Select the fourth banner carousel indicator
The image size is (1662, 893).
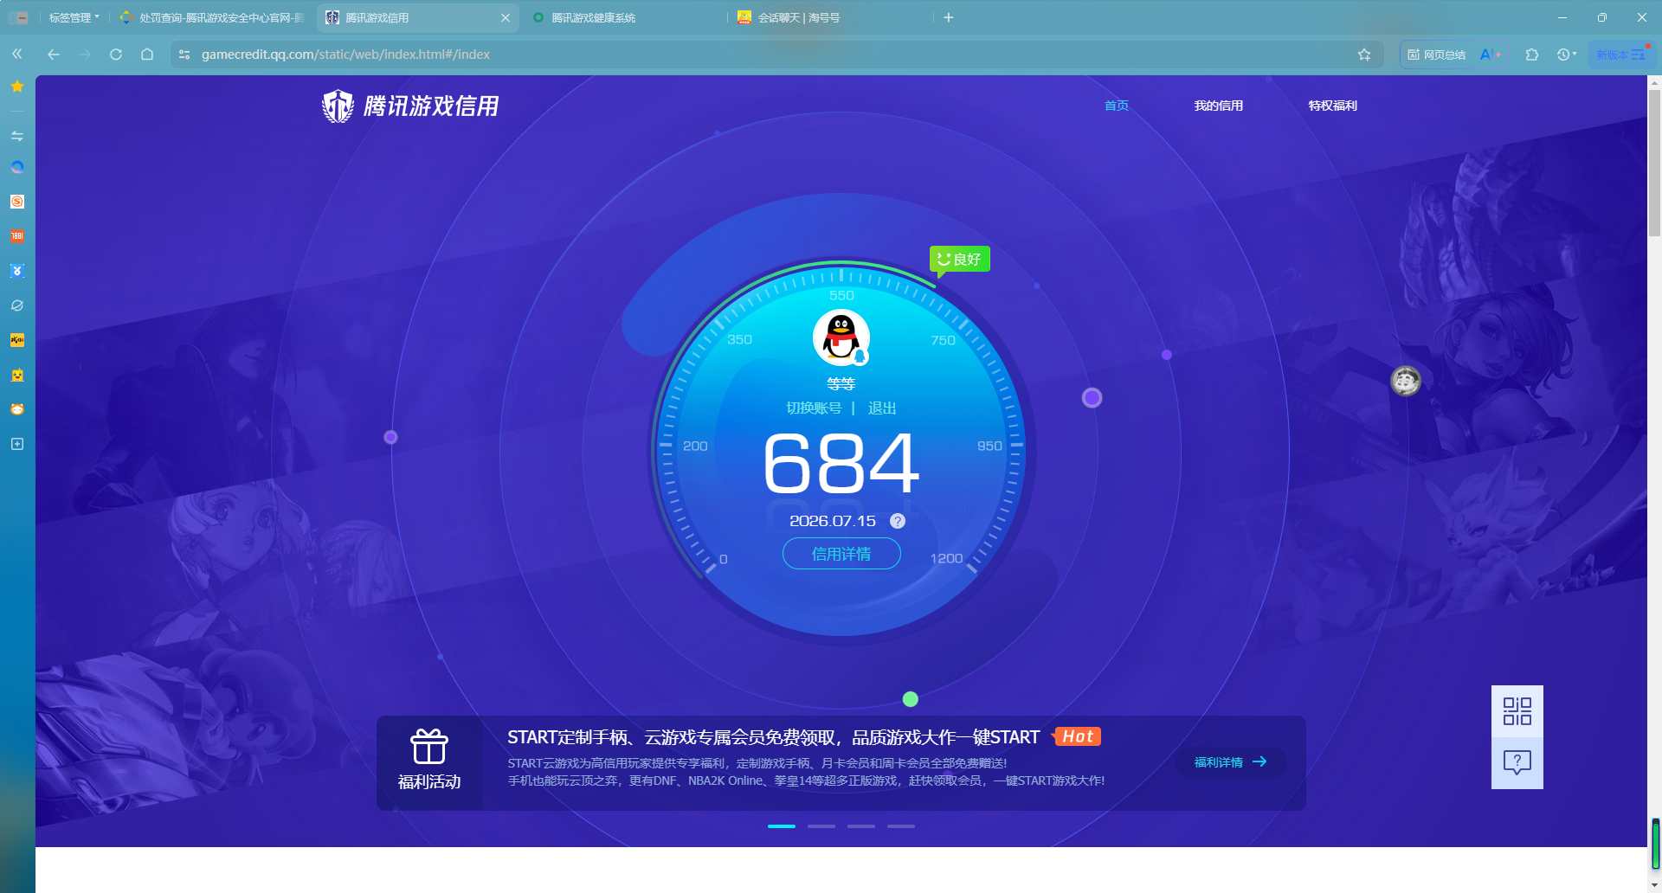tap(901, 826)
